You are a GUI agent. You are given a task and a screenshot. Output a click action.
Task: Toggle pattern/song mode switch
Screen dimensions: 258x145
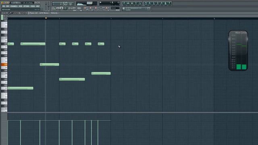coord(54,8)
